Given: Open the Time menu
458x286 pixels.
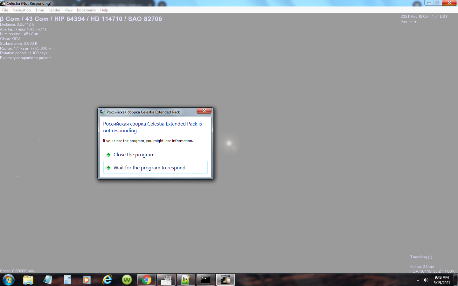Looking at the screenshot, I should pos(39,10).
